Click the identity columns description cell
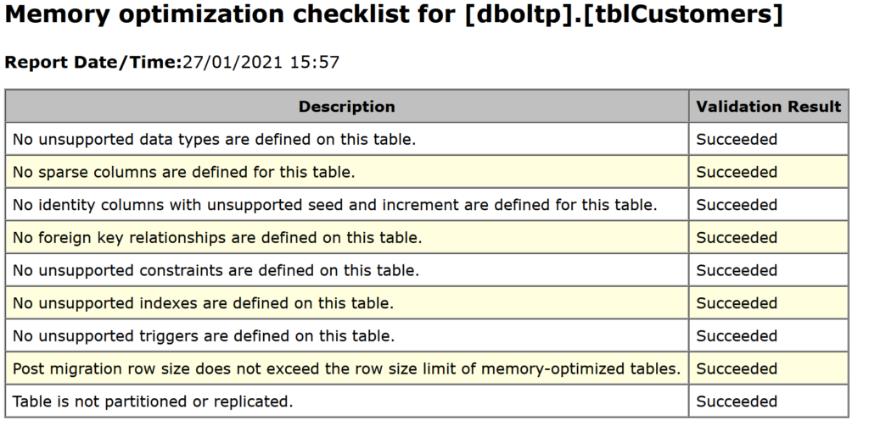869x426 pixels. point(347,205)
